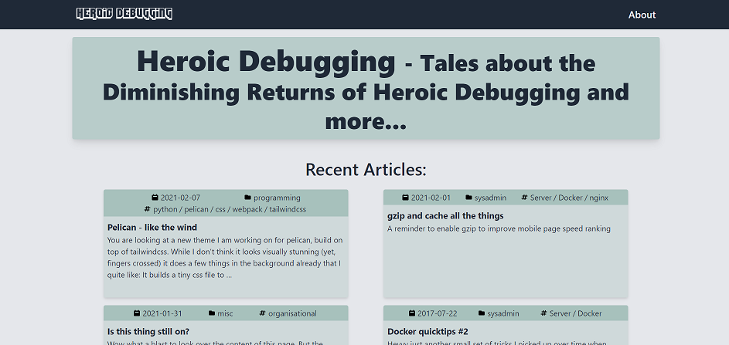Viewport: 729px width, 345px height.
Task: Click the folder icon beside misc
Action: (x=212, y=313)
